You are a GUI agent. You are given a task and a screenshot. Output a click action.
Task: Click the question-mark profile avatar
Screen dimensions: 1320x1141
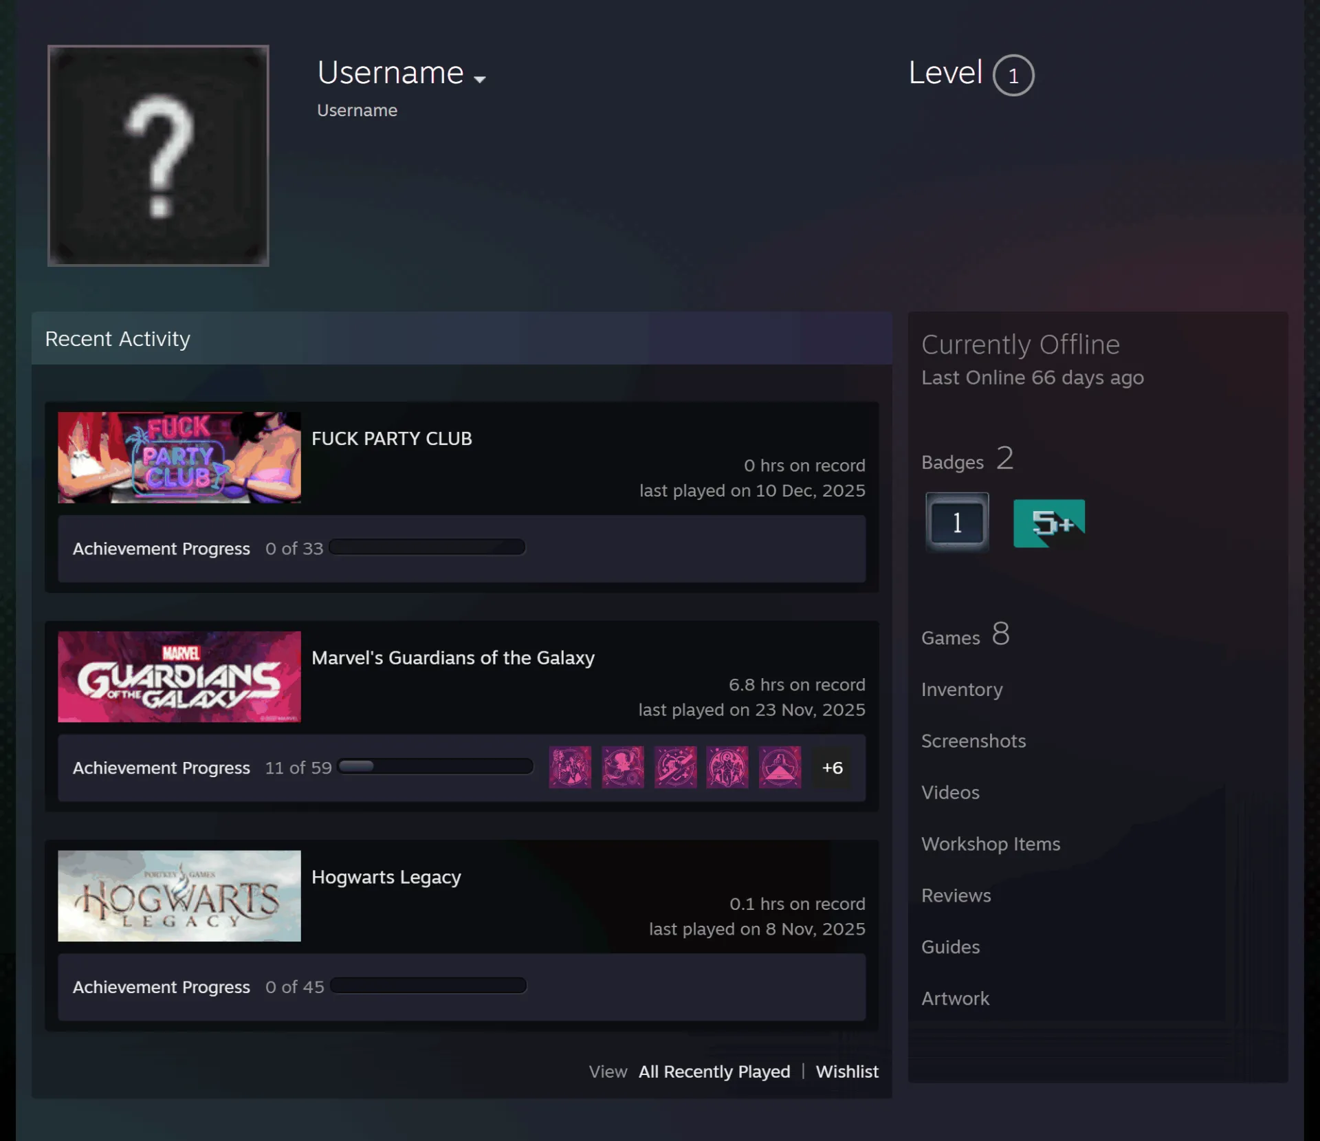[x=158, y=155]
